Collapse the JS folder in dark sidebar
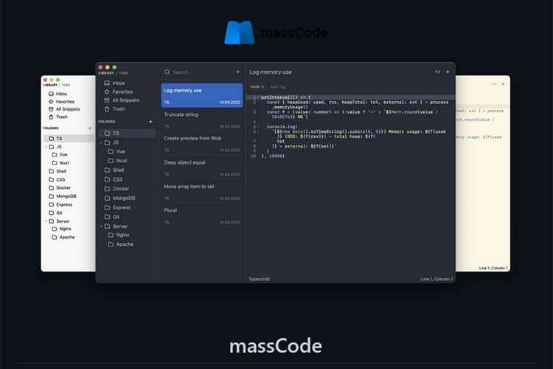 100,142
